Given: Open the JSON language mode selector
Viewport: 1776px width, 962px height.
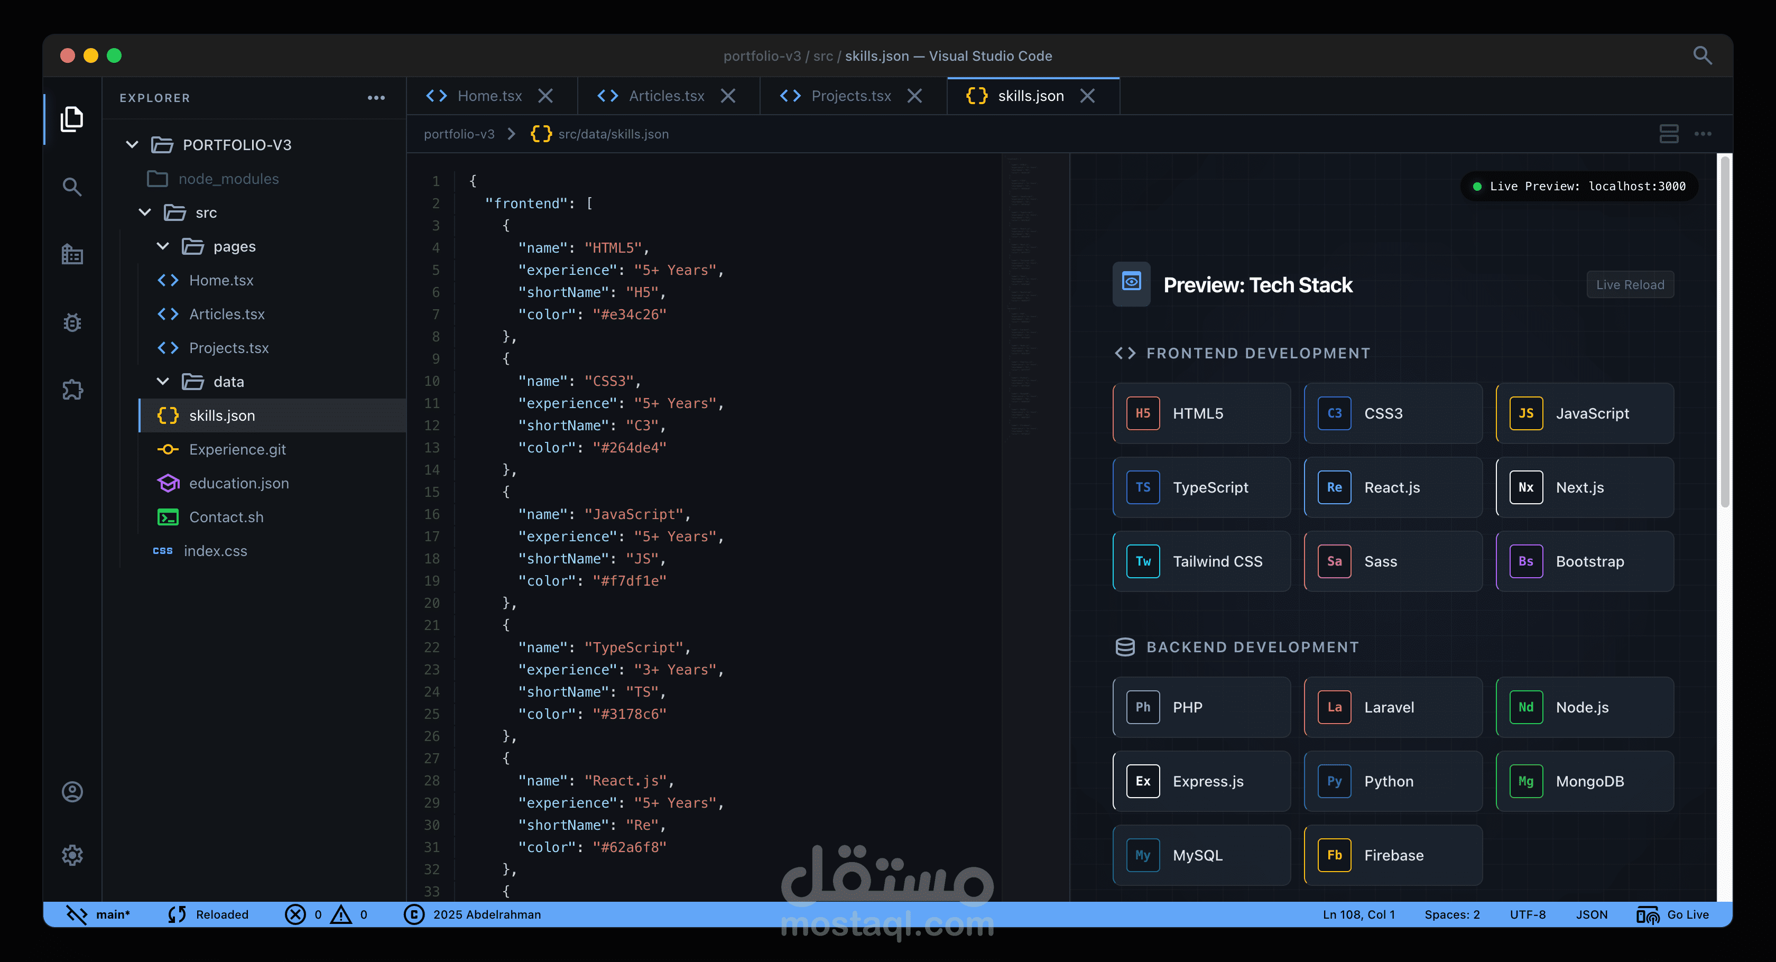Looking at the screenshot, I should pos(1591,914).
